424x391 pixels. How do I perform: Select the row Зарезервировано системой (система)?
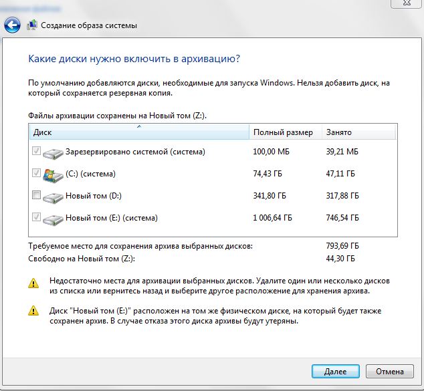pos(213,152)
